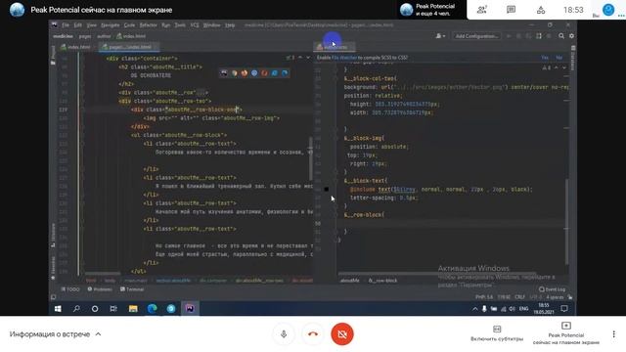Viewport: 626px width, 352px height.
Task: Open the Problems tool window
Action: coord(100,289)
